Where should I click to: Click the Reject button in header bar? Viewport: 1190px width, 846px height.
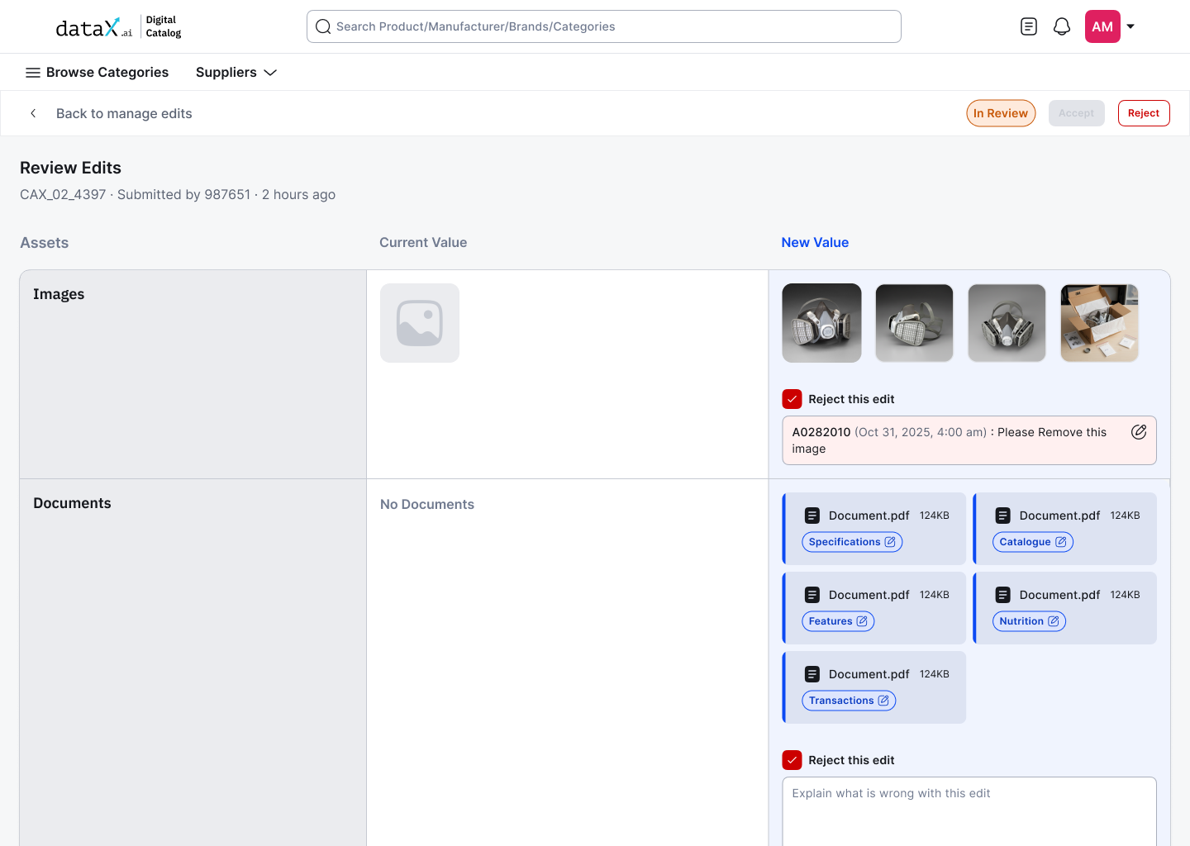[x=1144, y=113]
